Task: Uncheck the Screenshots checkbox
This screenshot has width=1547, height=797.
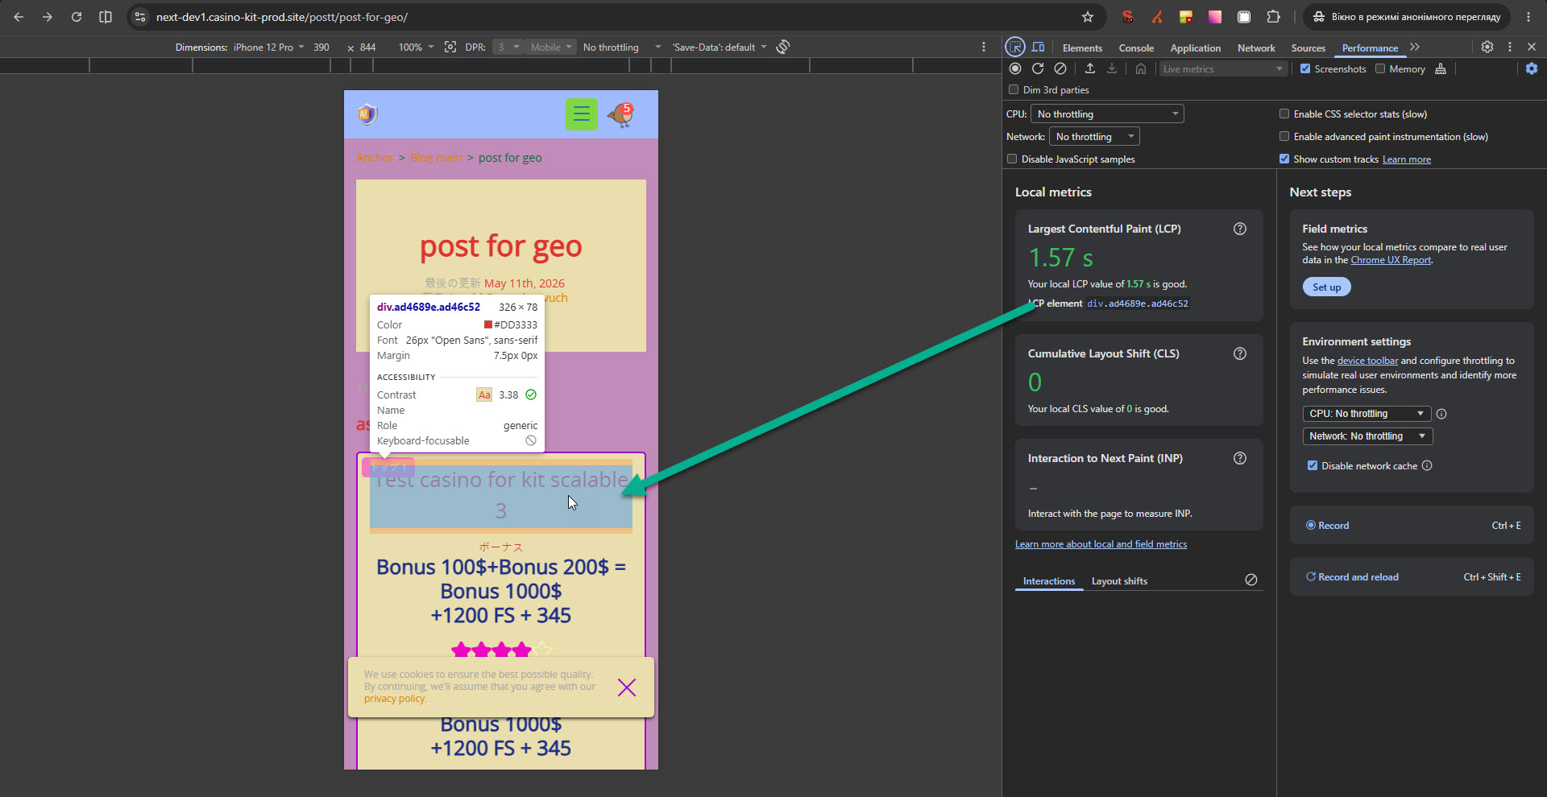Action: click(1305, 68)
